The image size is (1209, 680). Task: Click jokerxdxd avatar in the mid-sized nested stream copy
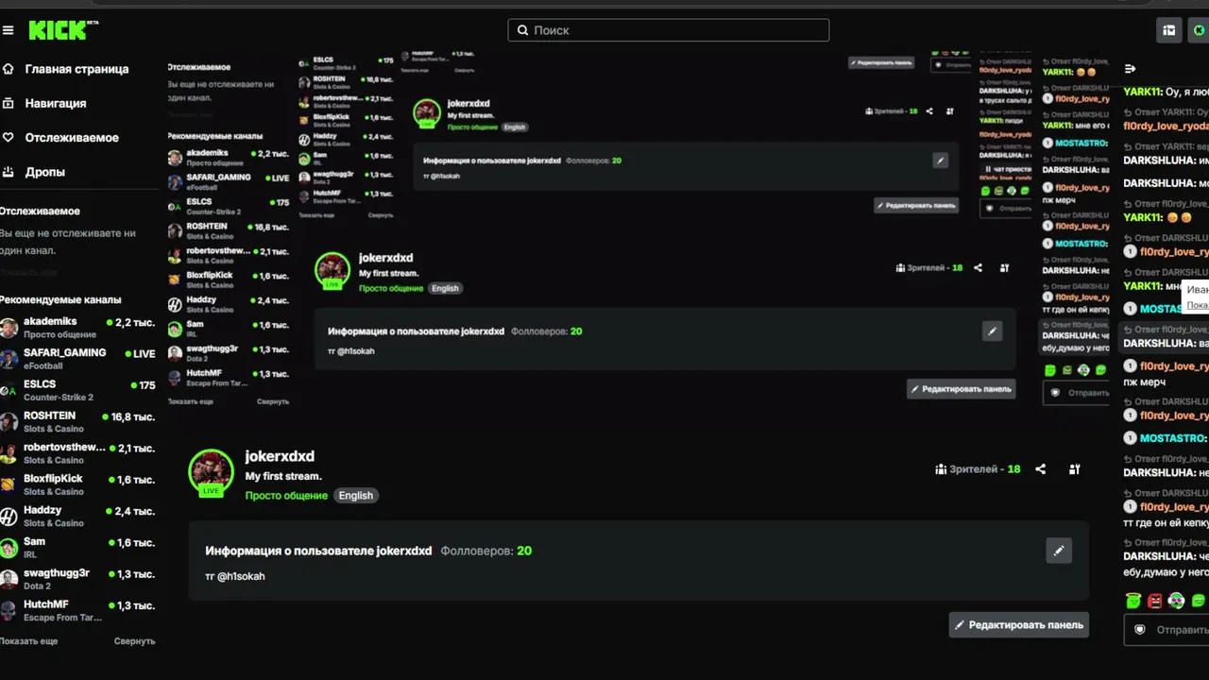(332, 271)
